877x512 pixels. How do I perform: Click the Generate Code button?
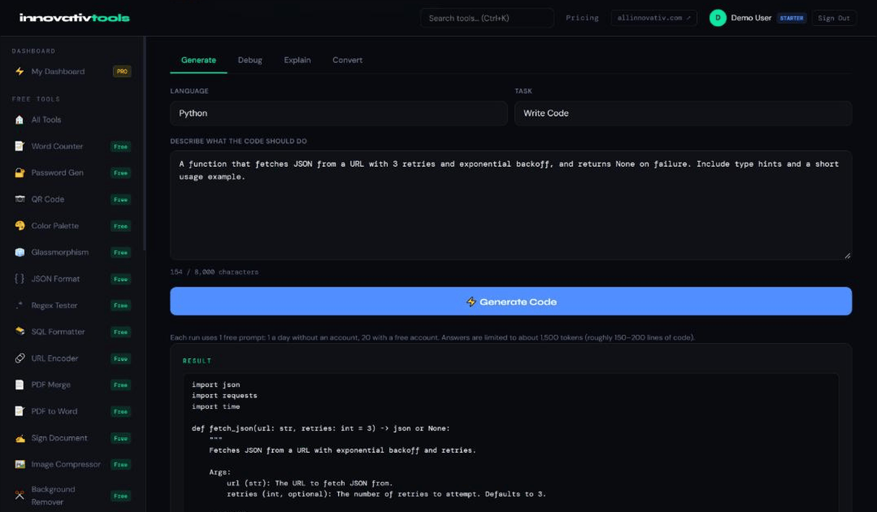click(511, 301)
